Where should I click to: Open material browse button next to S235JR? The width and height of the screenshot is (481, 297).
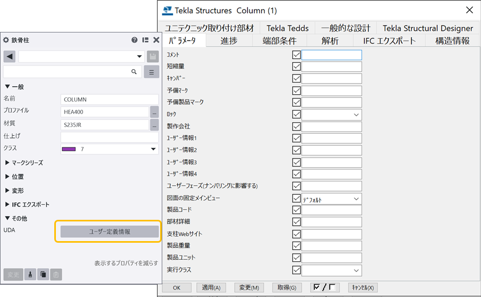coord(154,125)
